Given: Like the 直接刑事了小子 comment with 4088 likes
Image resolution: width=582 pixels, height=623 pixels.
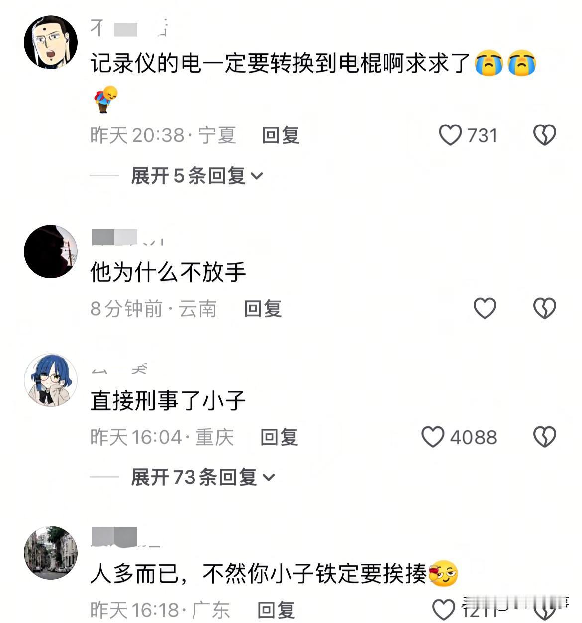Looking at the screenshot, I should (433, 437).
